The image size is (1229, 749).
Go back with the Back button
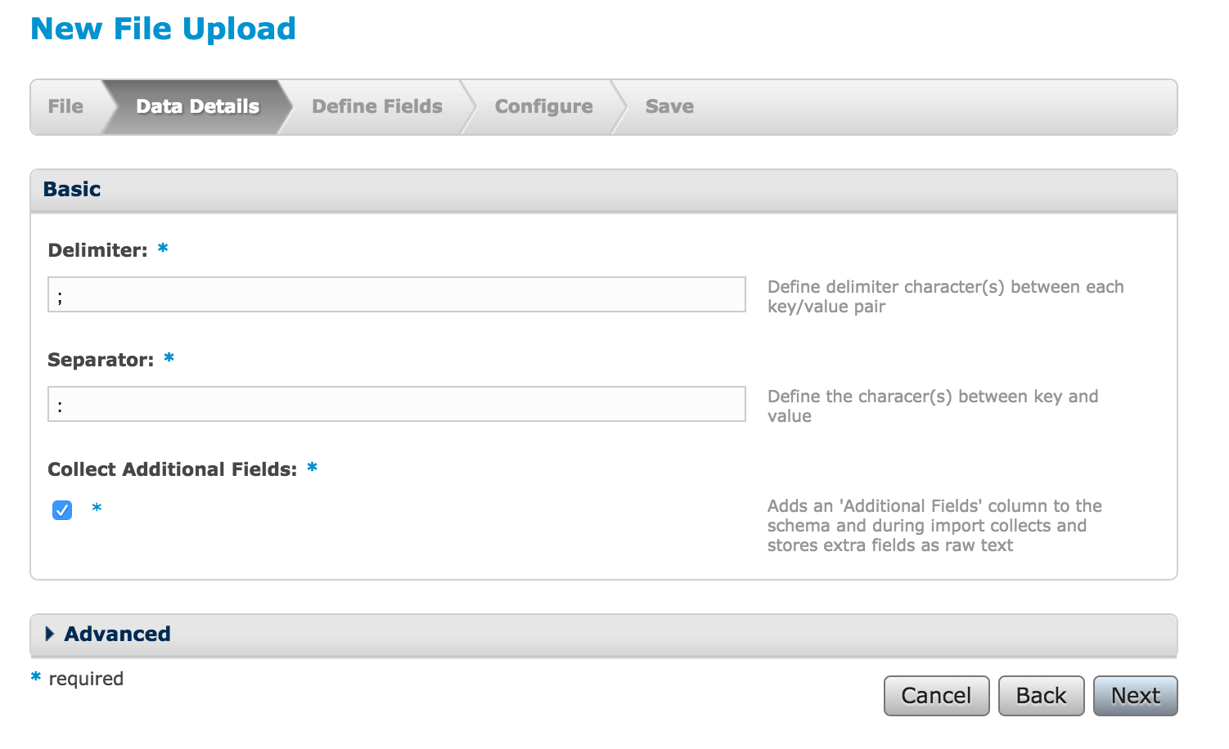[x=1041, y=696]
